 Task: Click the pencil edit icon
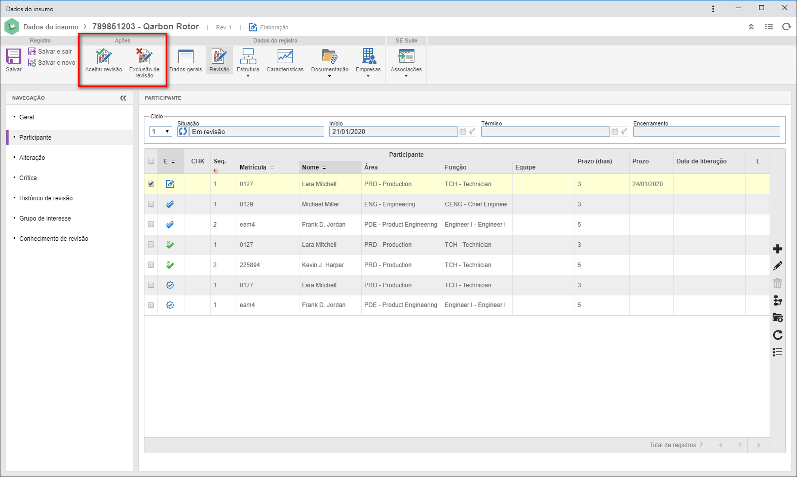pos(778,266)
